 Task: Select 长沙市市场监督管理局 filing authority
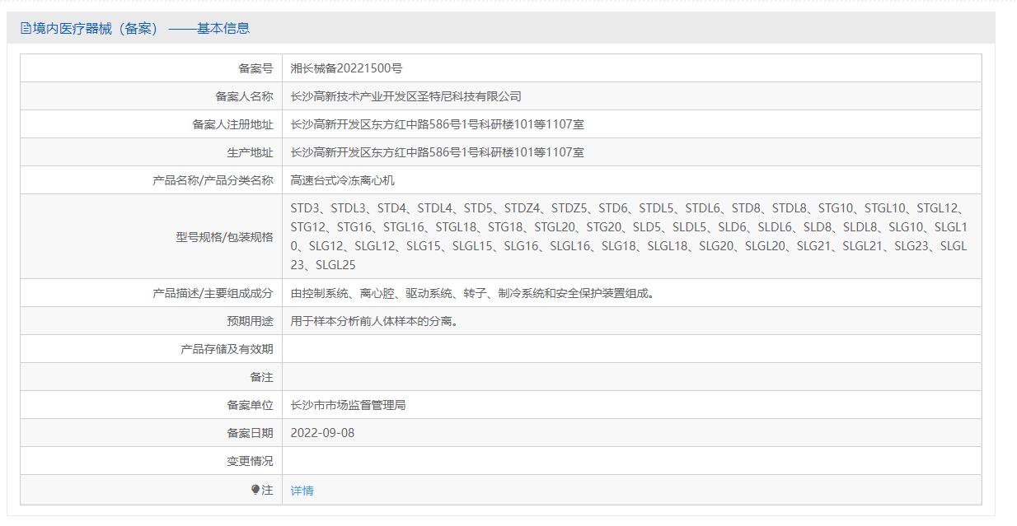coord(348,405)
